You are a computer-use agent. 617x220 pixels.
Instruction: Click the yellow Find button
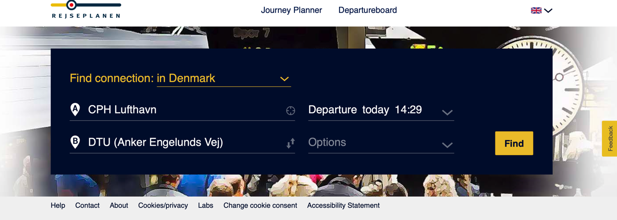pos(514,143)
